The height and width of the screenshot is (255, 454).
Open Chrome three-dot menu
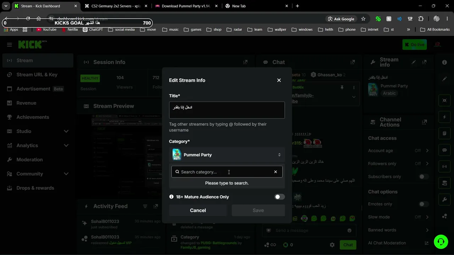coord(448,19)
